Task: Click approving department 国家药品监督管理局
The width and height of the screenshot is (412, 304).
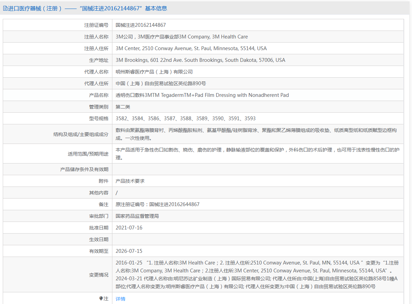Action: [x=137, y=216]
